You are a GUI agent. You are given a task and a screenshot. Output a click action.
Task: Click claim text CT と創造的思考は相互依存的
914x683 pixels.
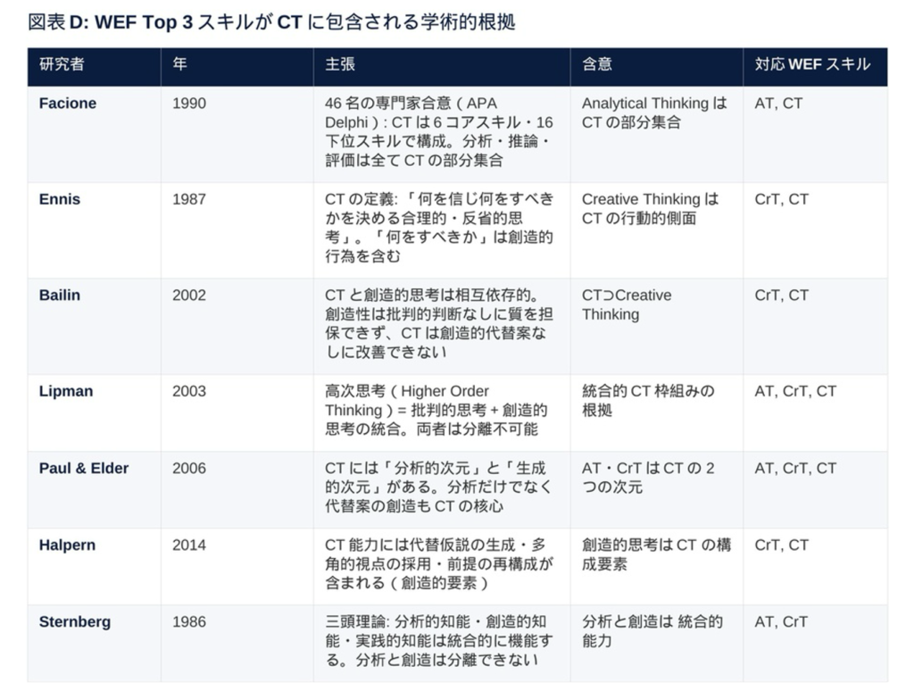pyautogui.click(x=439, y=324)
